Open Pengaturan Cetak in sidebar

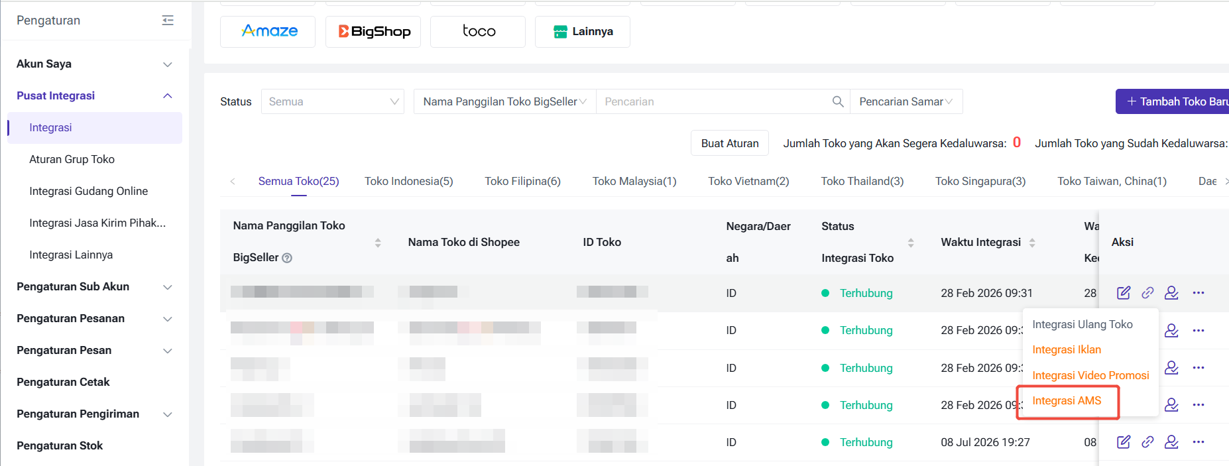coord(63,382)
